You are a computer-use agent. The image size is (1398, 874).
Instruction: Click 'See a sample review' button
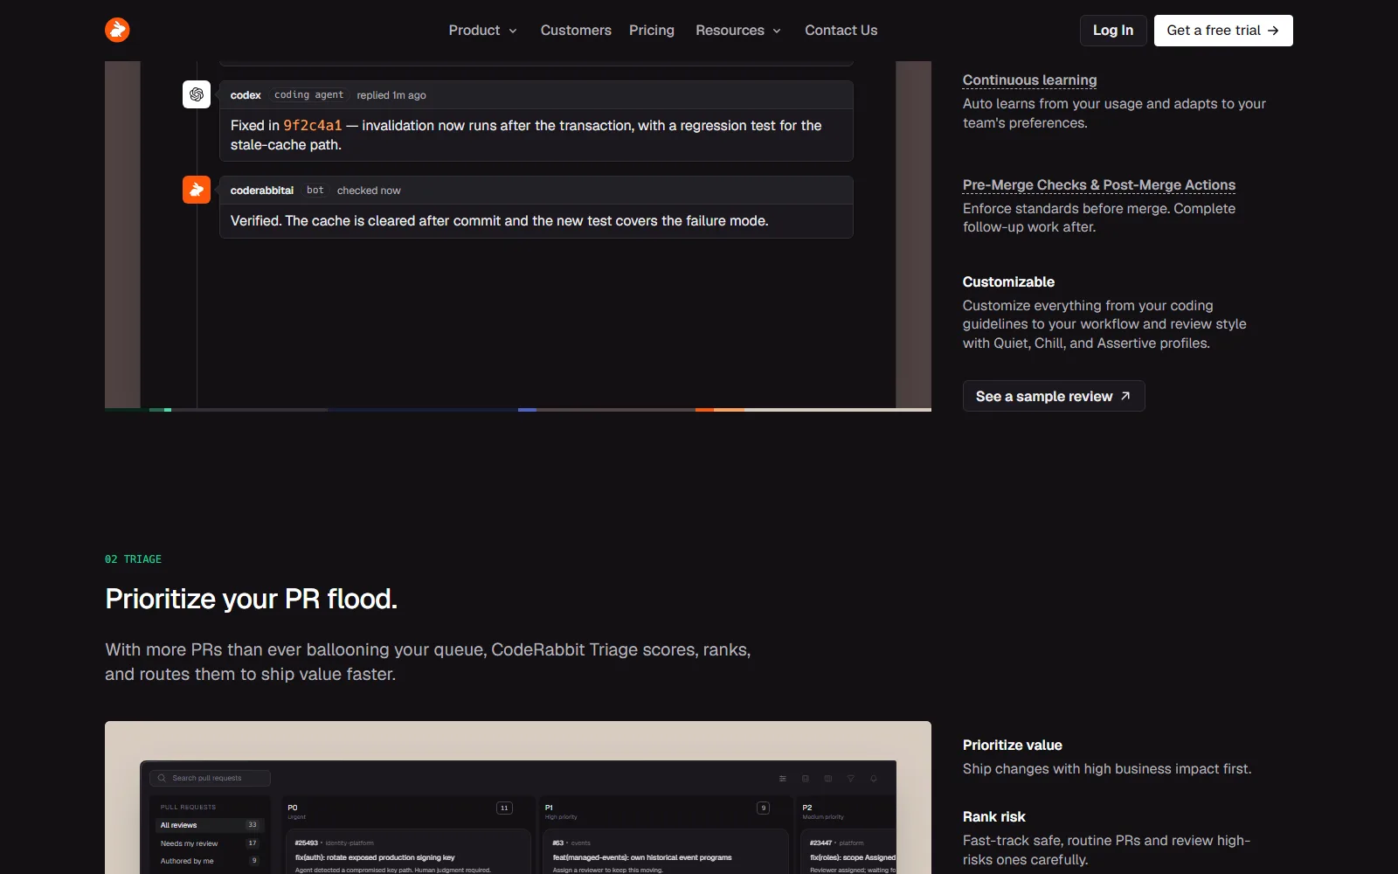(x=1054, y=396)
